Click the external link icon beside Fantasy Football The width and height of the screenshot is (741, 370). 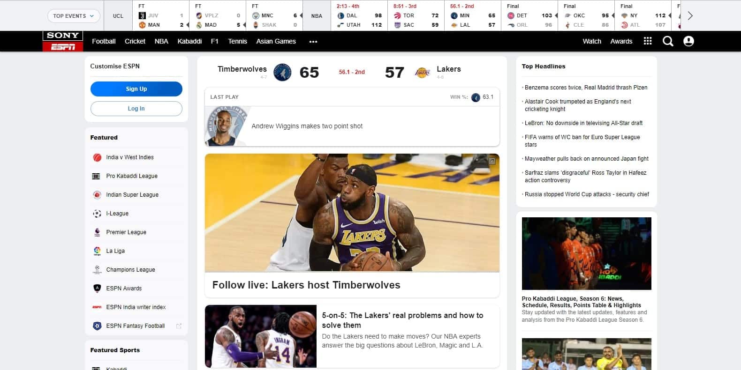coord(179,326)
